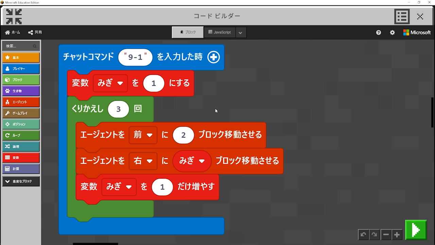The width and height of the screenshot is (435, 245).
Task: Click the undo arrow icon
Action: point(363,234)
